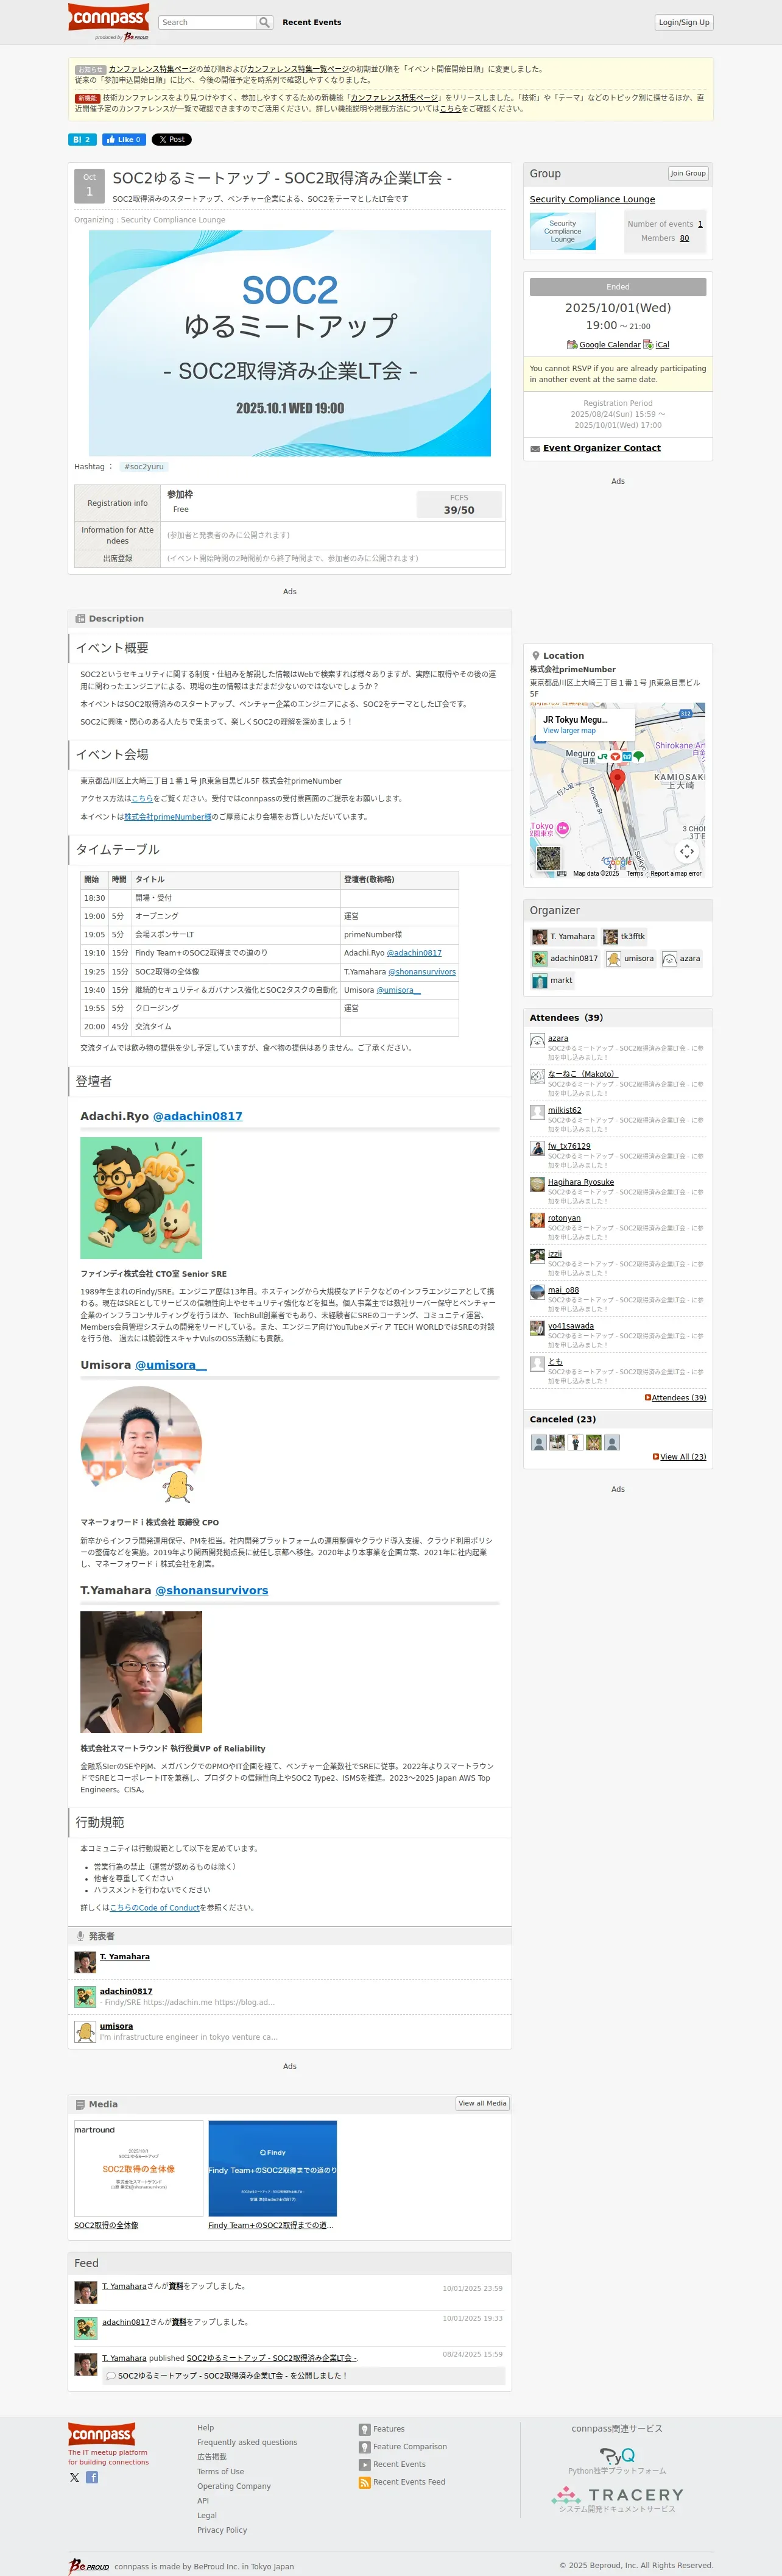Open organizer azara's seal avatar

pyautogui.click(x=669, y=959)
